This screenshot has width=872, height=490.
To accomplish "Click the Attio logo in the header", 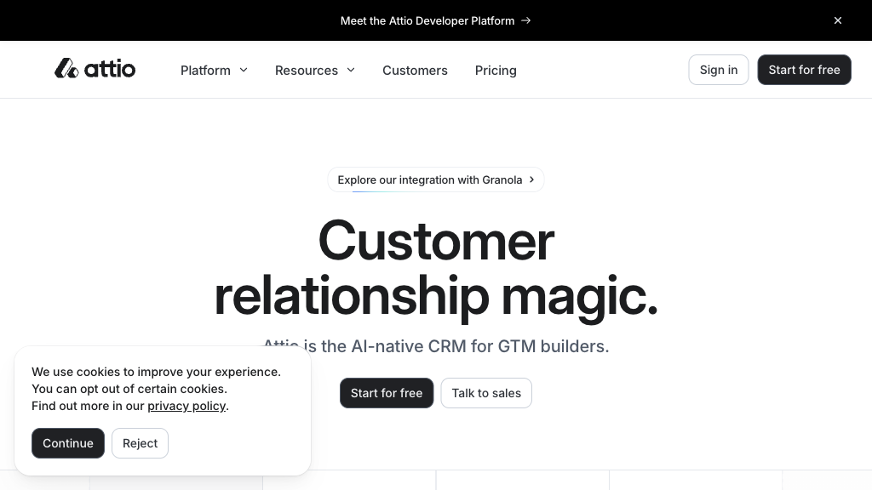I will (x=95, y=69).
